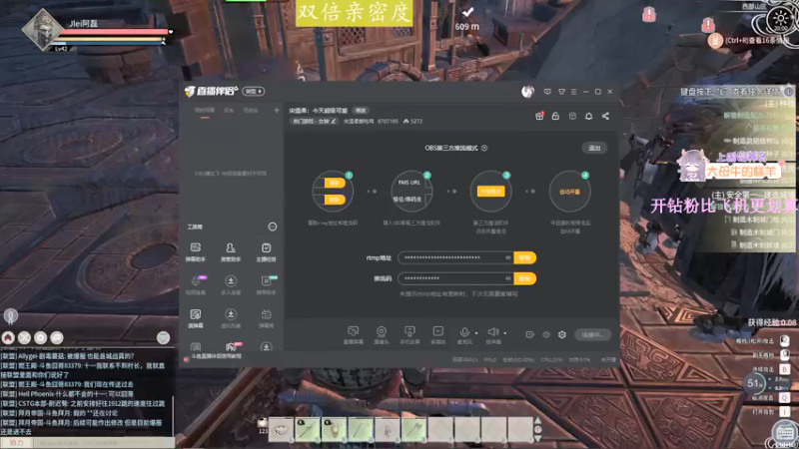
Task: Click the teal round icon above the game chat
Action: (163, 337)
